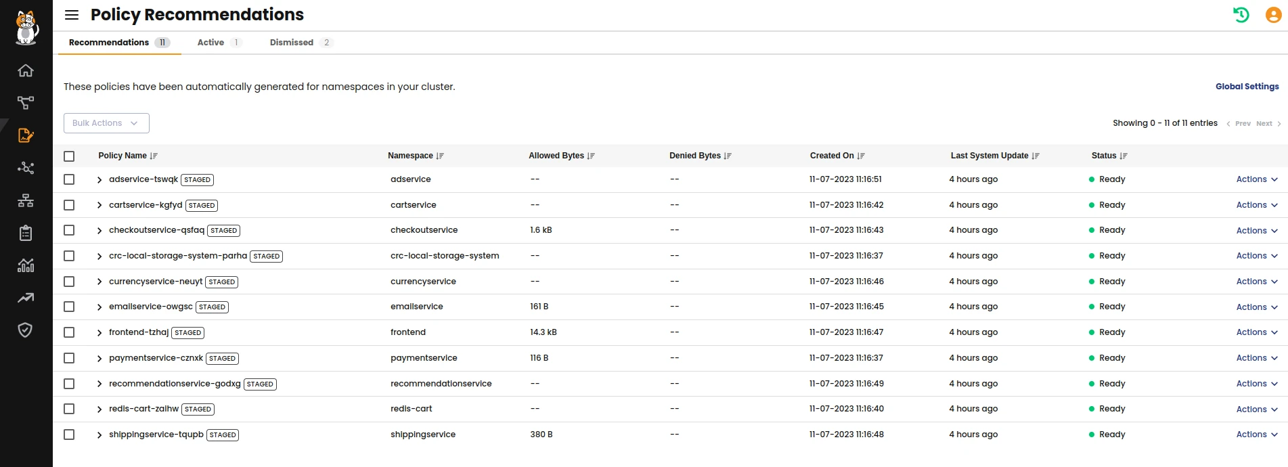Viewport: 1288px width, 467px height.
Task: Open the Bulk Actions dropdown
Action: pyautogui.click(x=106, y=123)
